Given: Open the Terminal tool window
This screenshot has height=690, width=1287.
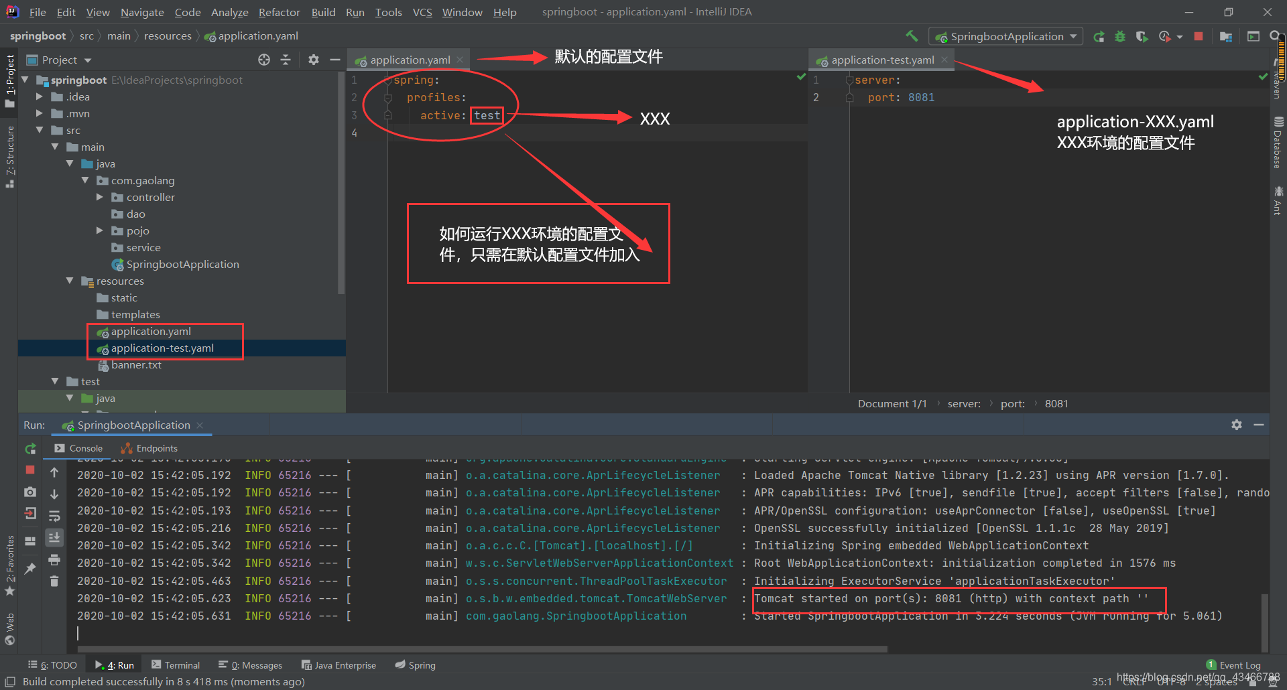Looking at the screenshot, I should click(176, 665).
